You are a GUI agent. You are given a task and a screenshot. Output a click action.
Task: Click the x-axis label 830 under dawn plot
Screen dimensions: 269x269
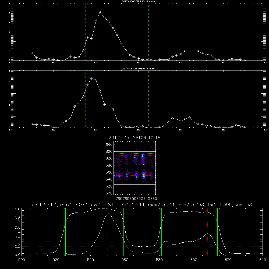coord(96,63)
